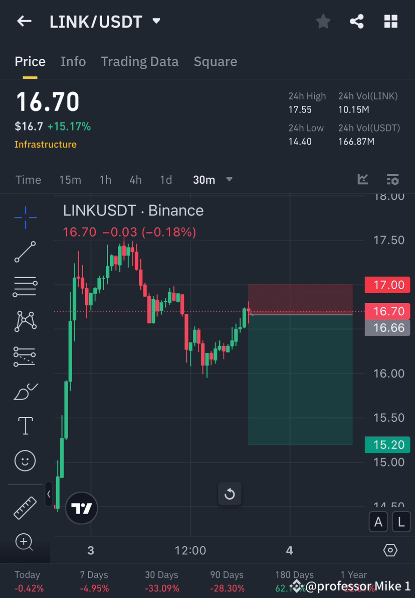The image size is (415, 598).
Task: Expand the 30m timeframe dropdown
Action: click(229, 179)
